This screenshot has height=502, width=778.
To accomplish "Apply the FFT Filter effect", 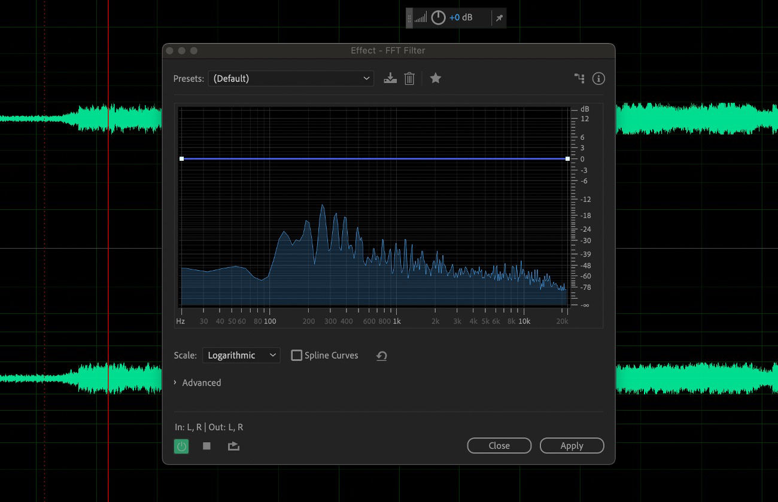I will tap(572, 445).
